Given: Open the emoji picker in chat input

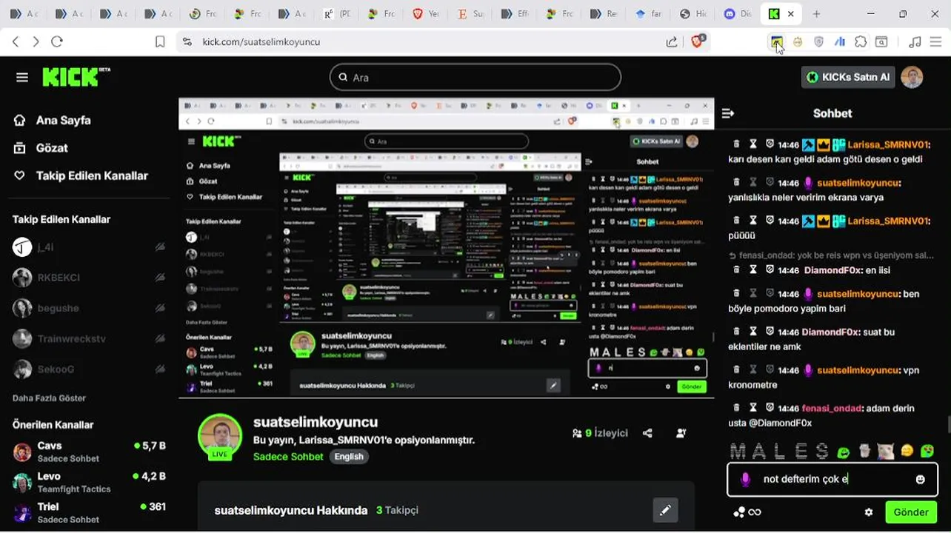Looking at the screenshot, I should 921,479.
